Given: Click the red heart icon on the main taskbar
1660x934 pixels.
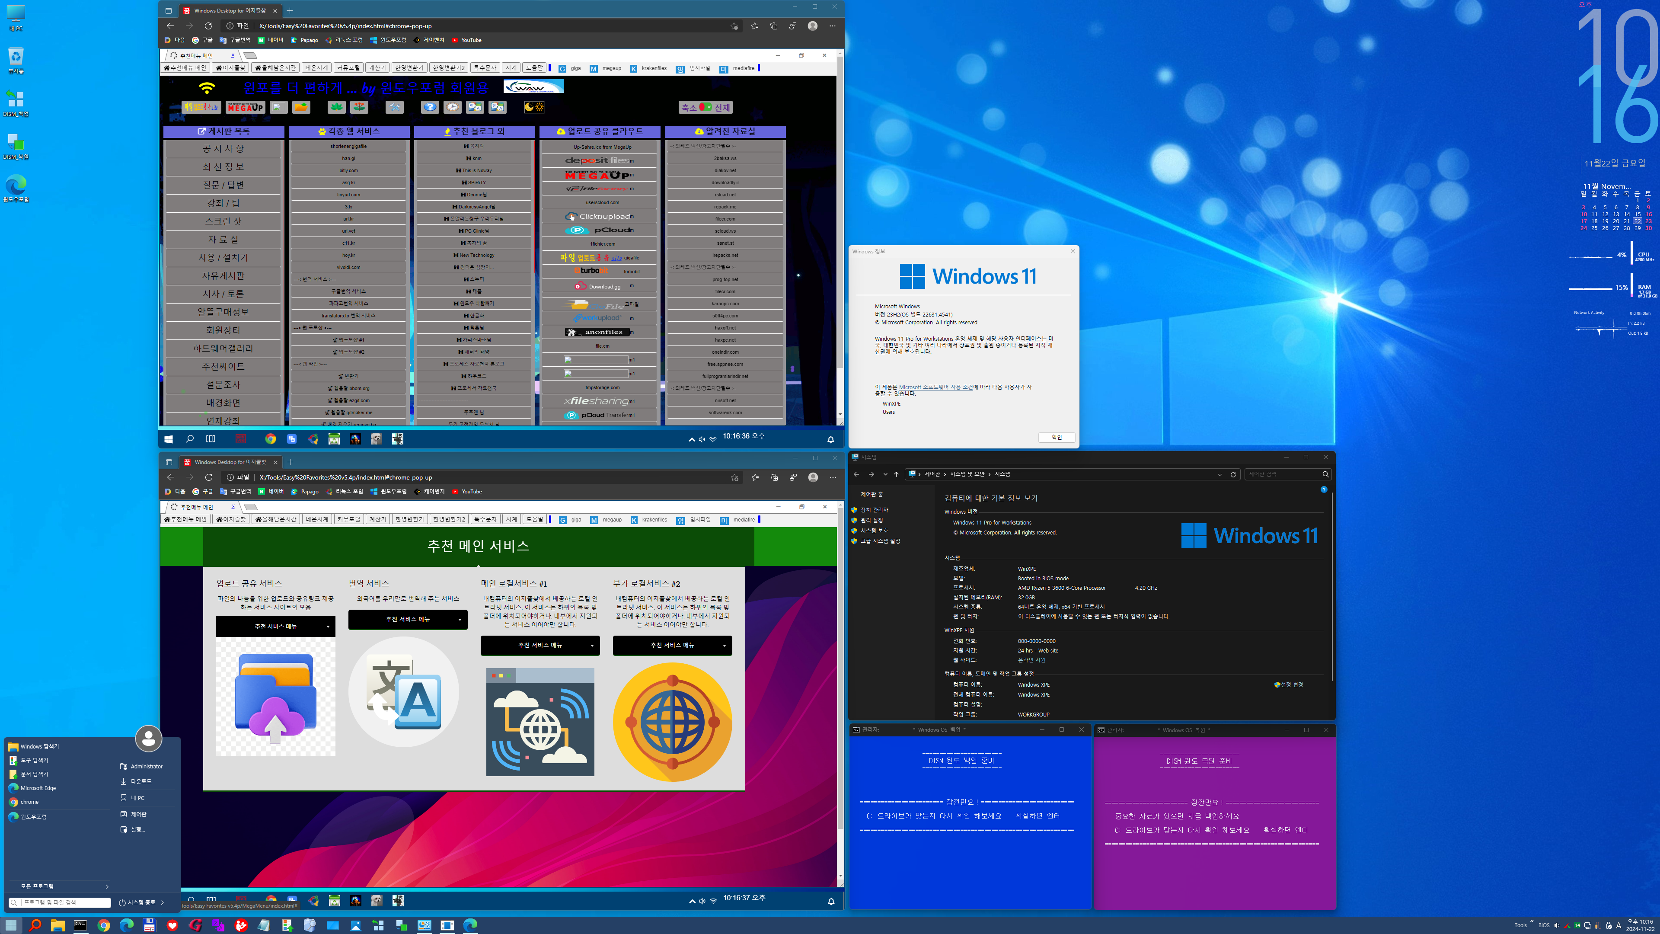Looking at the screenshot, I should coord(172,925).
